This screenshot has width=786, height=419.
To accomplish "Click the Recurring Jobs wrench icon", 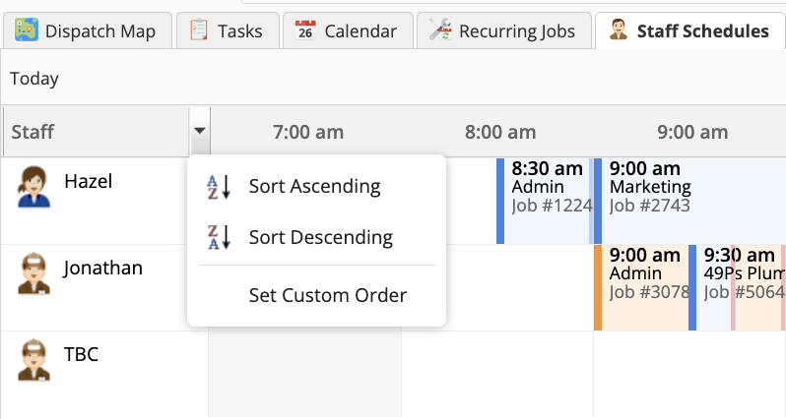I will click(440, 30).
